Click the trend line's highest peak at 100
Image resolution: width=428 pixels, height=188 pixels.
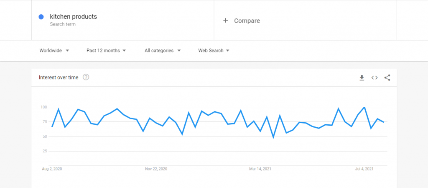coord(364,107)
